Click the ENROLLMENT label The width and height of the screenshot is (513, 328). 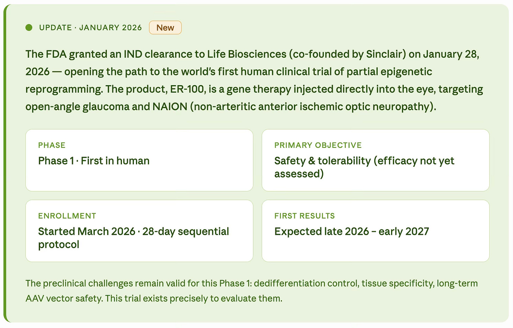[67, 216]
